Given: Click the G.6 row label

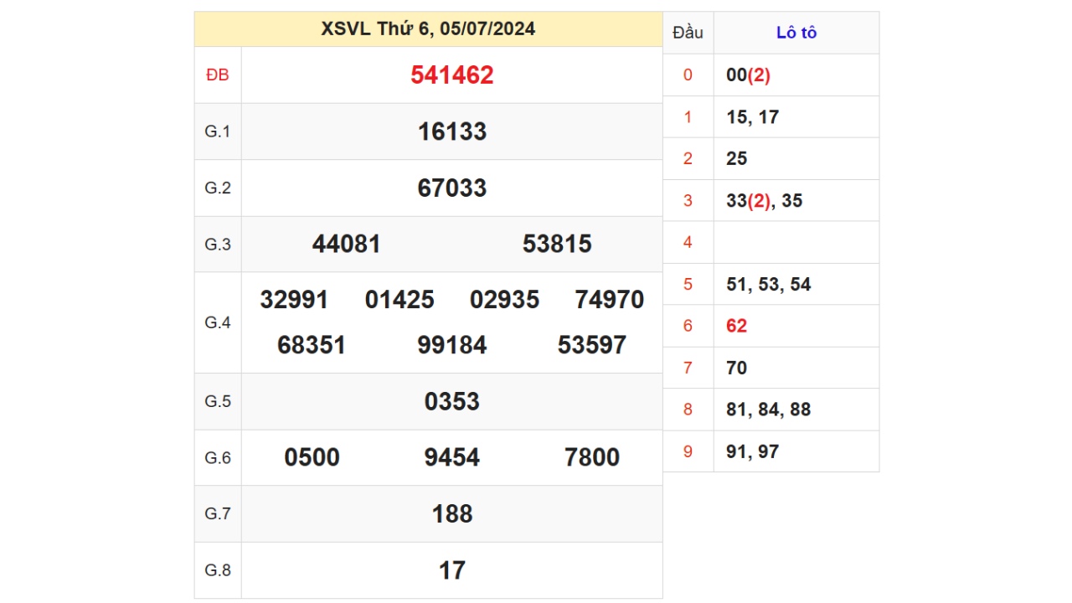Looking at the screenshot, I should (x=218, y=457).
